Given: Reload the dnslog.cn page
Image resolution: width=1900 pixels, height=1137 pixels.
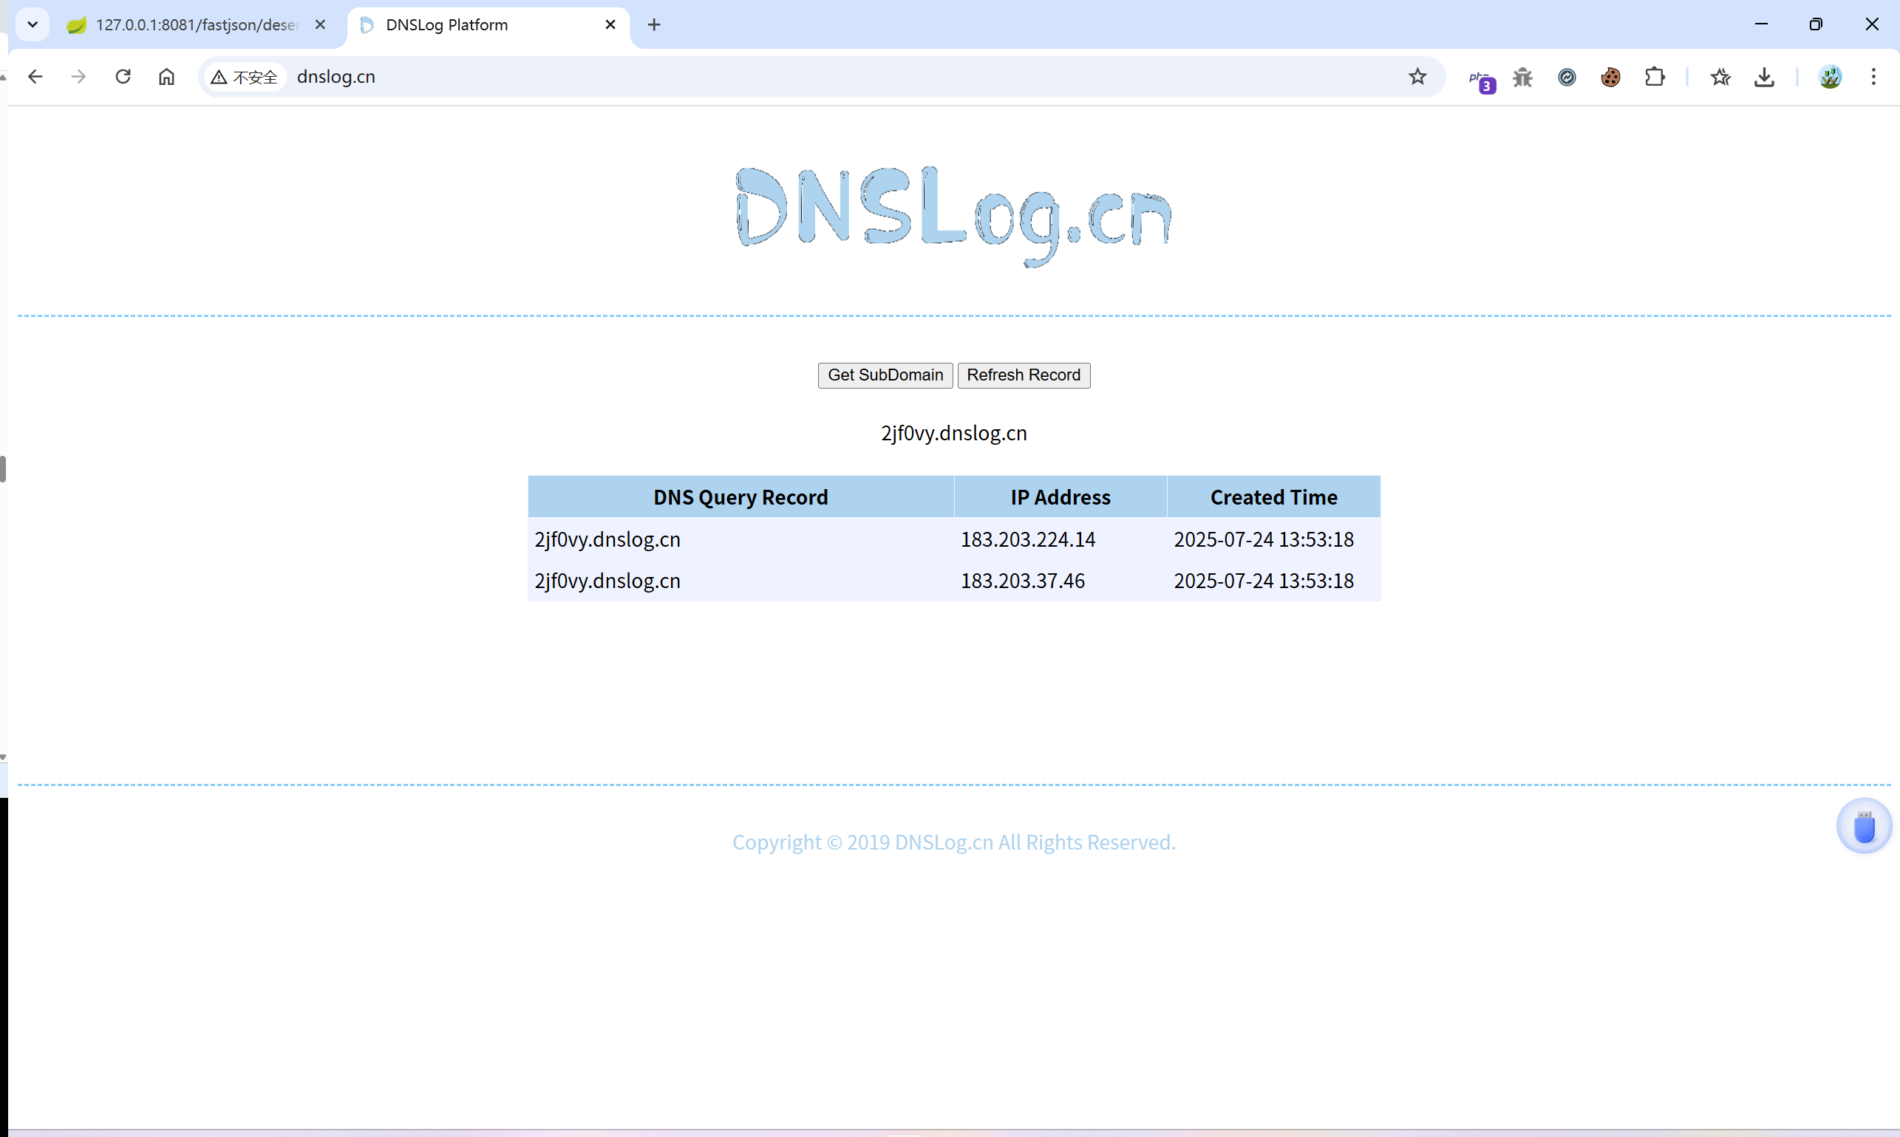Looking at the screenshot, I should (x=123, y=77).
